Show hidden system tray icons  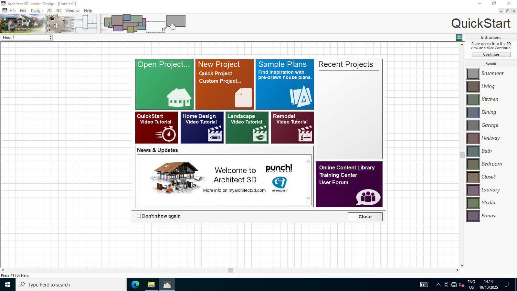(438, 285)
